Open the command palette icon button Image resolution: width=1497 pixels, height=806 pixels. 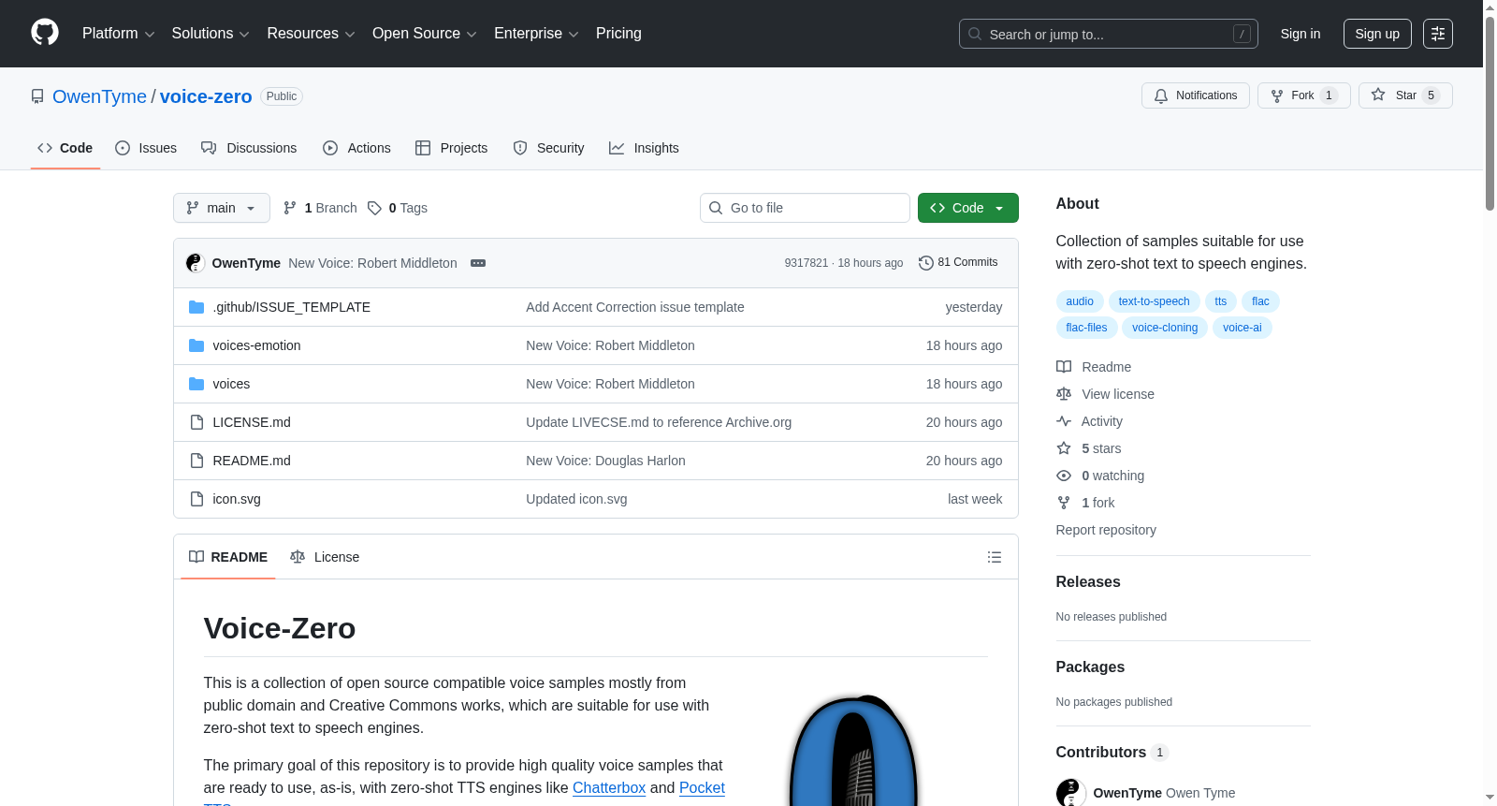(1438, 34)
